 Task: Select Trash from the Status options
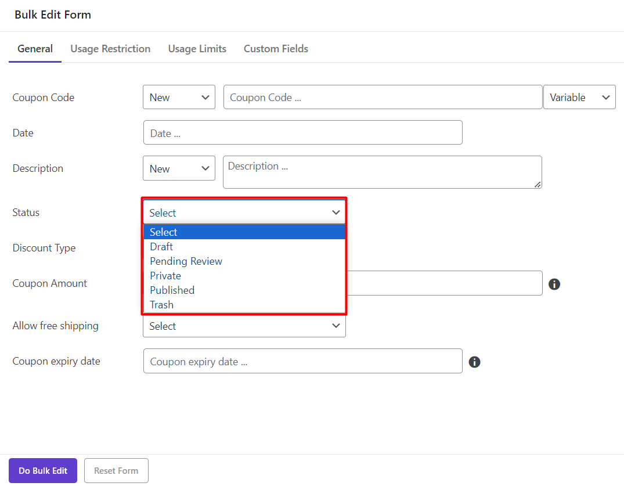[161, 305]
